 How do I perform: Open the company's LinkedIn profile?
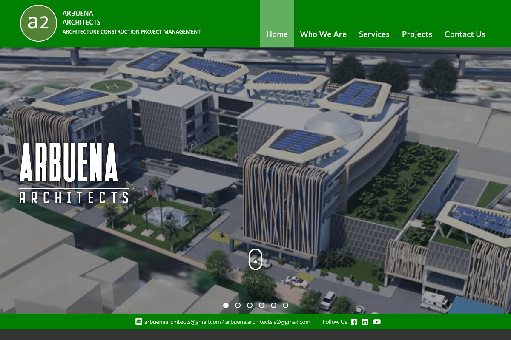365,322
